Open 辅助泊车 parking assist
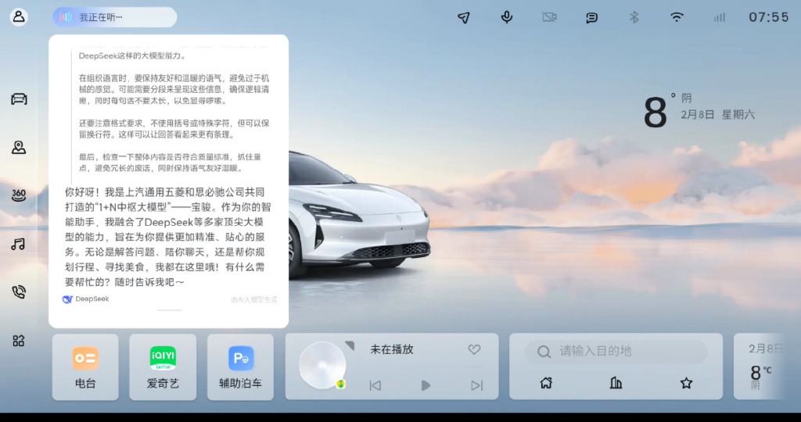The image size is (801, 422). (x=240, y=367)
